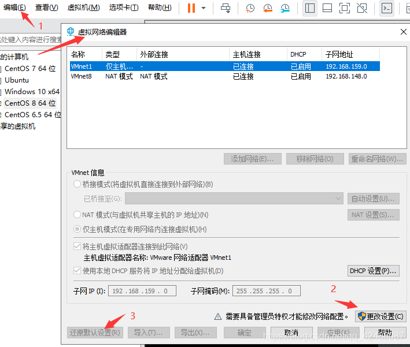Image resolution: width=410 pixels, height=347 pixels.
Task: Click the Cancel (取消) button
Action: tap(291, 333)
